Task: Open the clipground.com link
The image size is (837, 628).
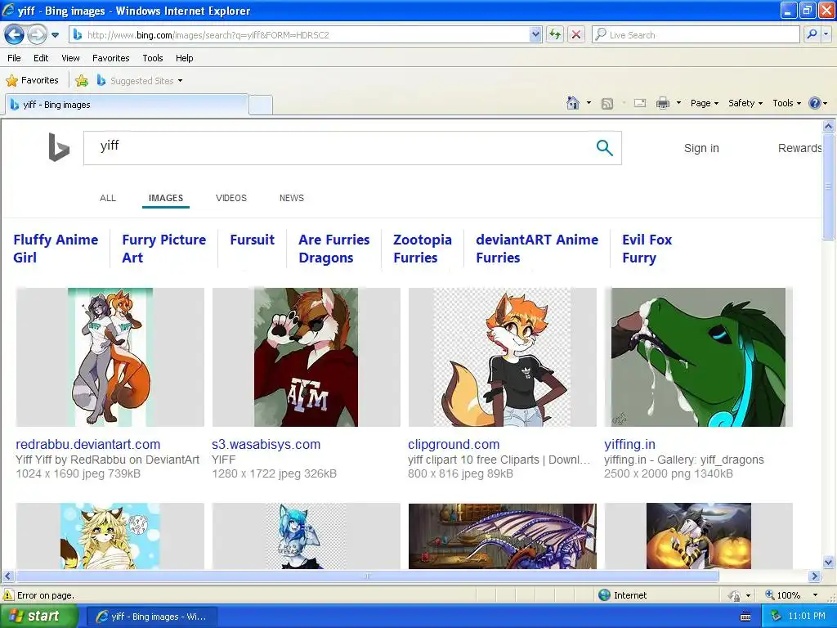Action: click(454, 444)
